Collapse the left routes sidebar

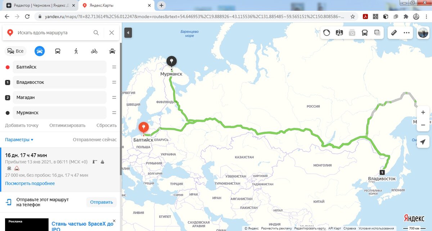[129, 33]
